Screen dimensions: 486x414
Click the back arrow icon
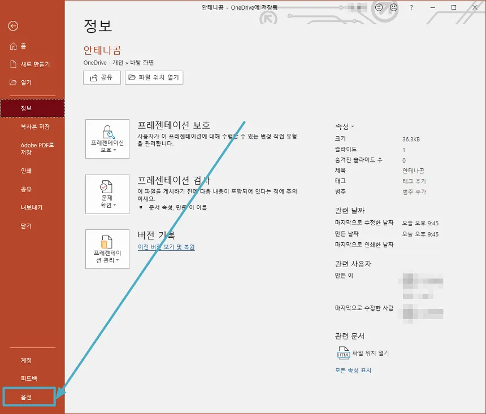[x=13, y=26]
